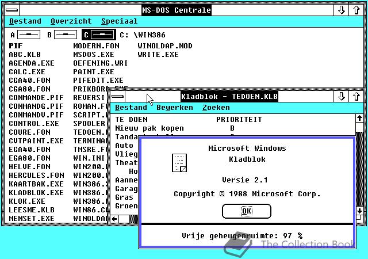Select MEMSET.EXE file
The height and width of the screenshot is (259, 368).
click(x=32, y=219)
